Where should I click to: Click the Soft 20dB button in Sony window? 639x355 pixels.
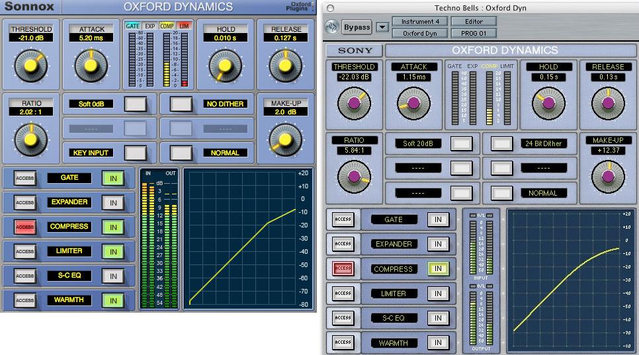(x=461, y=143)
